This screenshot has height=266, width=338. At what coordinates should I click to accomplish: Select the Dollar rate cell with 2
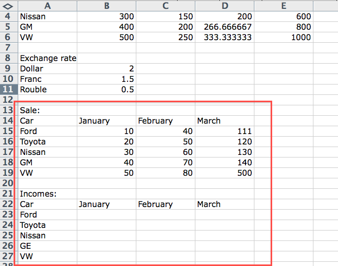[x=107, y=68]
